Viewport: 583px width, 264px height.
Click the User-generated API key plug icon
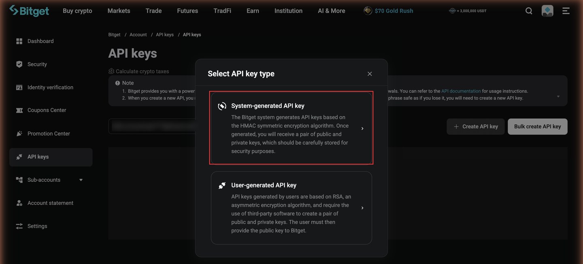point(222,185)
